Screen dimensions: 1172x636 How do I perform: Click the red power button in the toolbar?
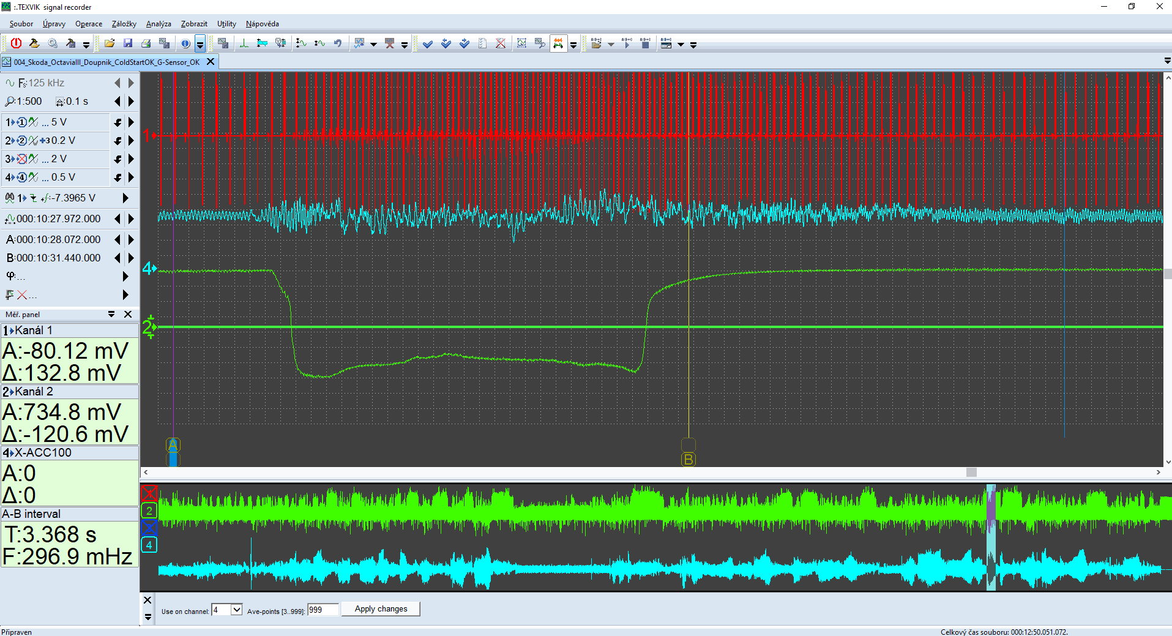coord(16,43)
